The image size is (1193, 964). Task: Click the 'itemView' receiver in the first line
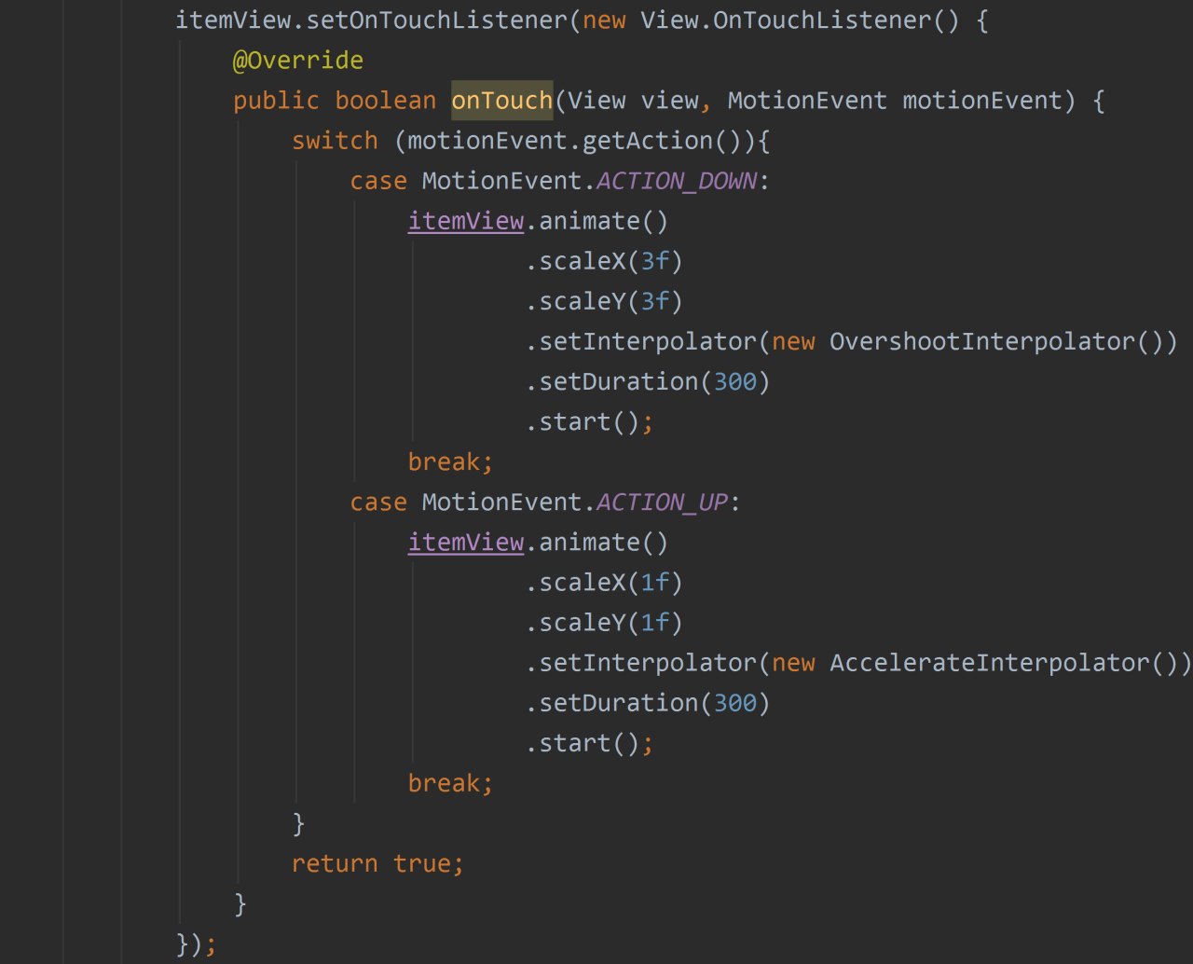coord(233,21)
